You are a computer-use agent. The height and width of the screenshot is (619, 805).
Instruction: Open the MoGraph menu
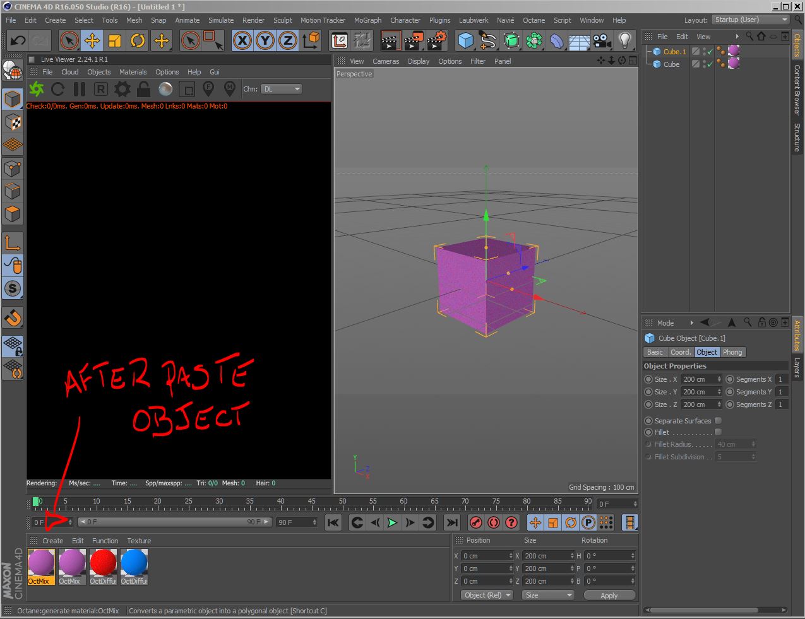pos(367,20)
